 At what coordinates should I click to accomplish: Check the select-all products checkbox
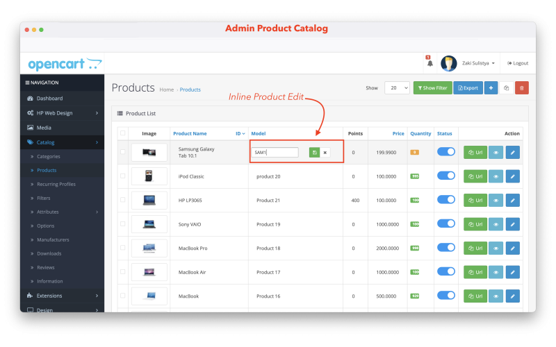pyautogui.click(x=123, y=133)
